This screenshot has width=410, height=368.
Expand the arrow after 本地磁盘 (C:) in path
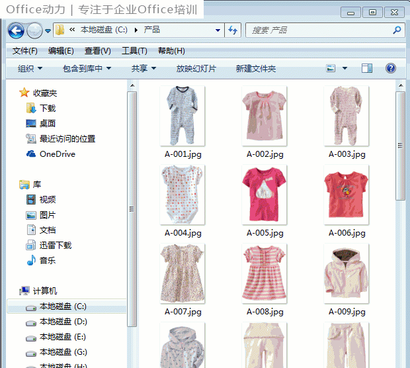point(136,30)
